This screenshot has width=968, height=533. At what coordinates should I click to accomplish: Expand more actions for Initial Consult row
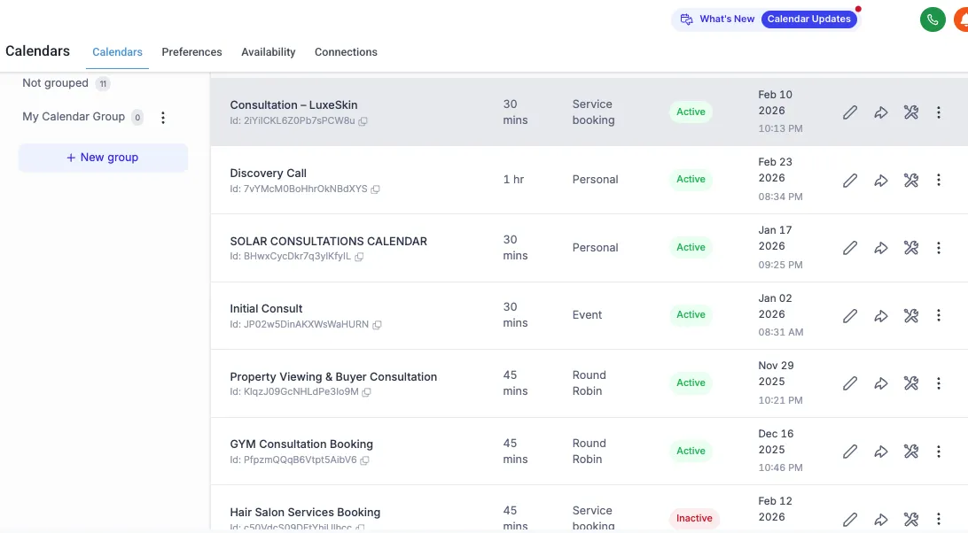[x=939, y=316]
